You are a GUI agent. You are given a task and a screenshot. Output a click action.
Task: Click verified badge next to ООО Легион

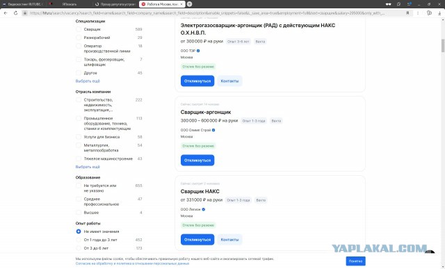click(x=204, y=209)
